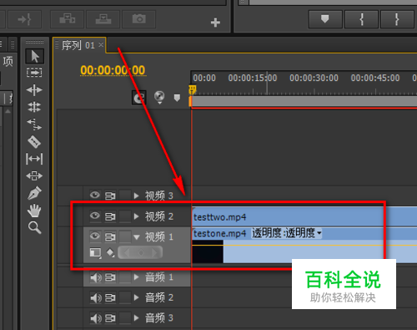The image size is (417, 330).
Task: Expand the 视频 3 track
Action: [x=137, y=195]
